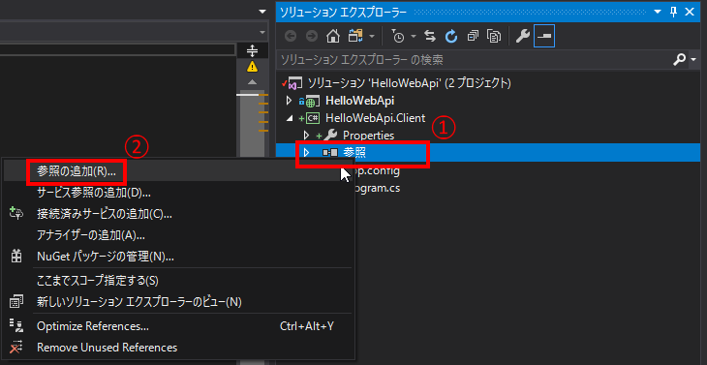
Task: Click the editor scrollbar up arrow
Action: 252,82
